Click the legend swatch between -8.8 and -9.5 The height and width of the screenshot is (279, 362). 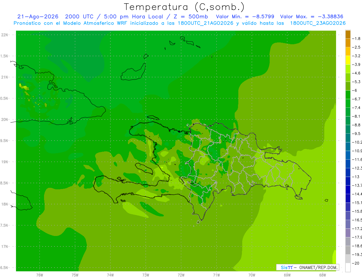(x=348, y=129)
